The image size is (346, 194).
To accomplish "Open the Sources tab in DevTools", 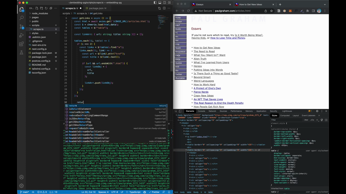I will [x=223, y=111].
